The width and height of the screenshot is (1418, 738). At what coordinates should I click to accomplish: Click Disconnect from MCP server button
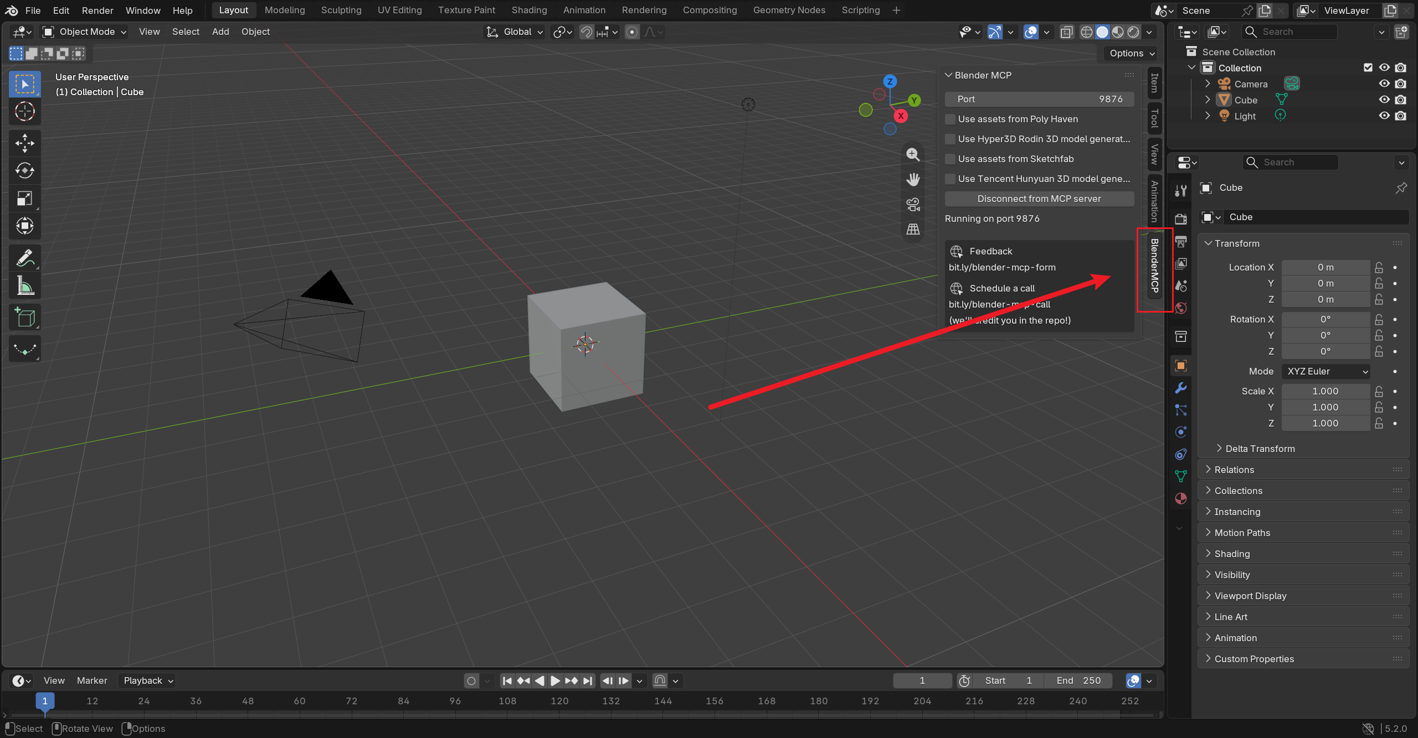pyautogui.click(x=1039, y=199)
